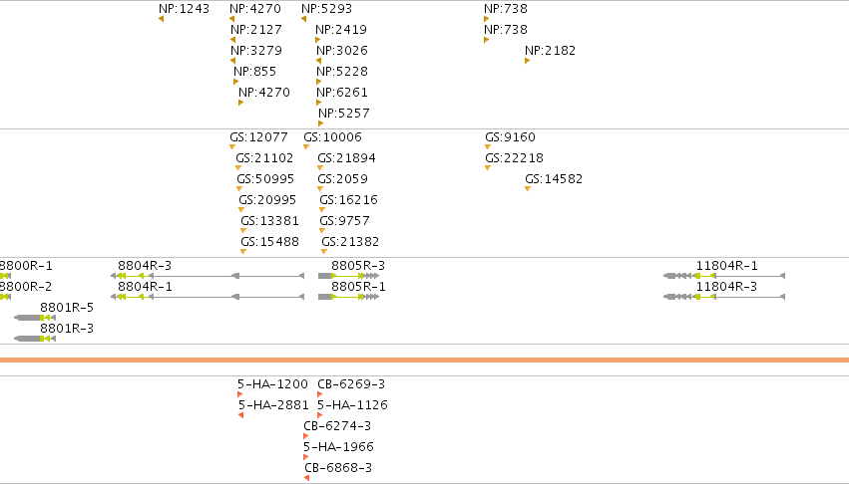Click the CB-6274-3 feature label
This screenshot has width=849, height=484.
(337, 426)
